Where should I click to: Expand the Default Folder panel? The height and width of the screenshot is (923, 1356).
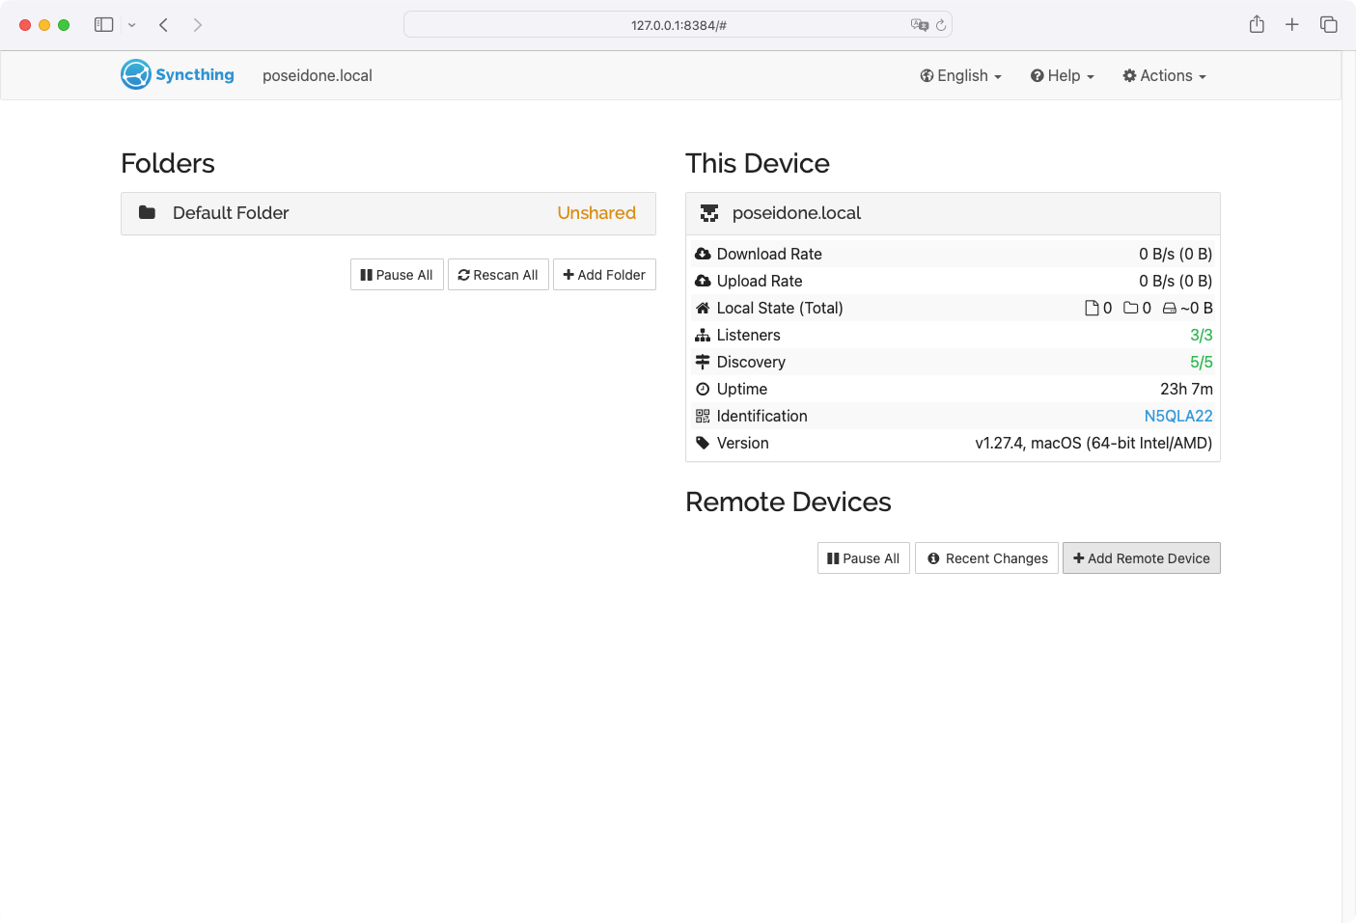pos(388,213)
